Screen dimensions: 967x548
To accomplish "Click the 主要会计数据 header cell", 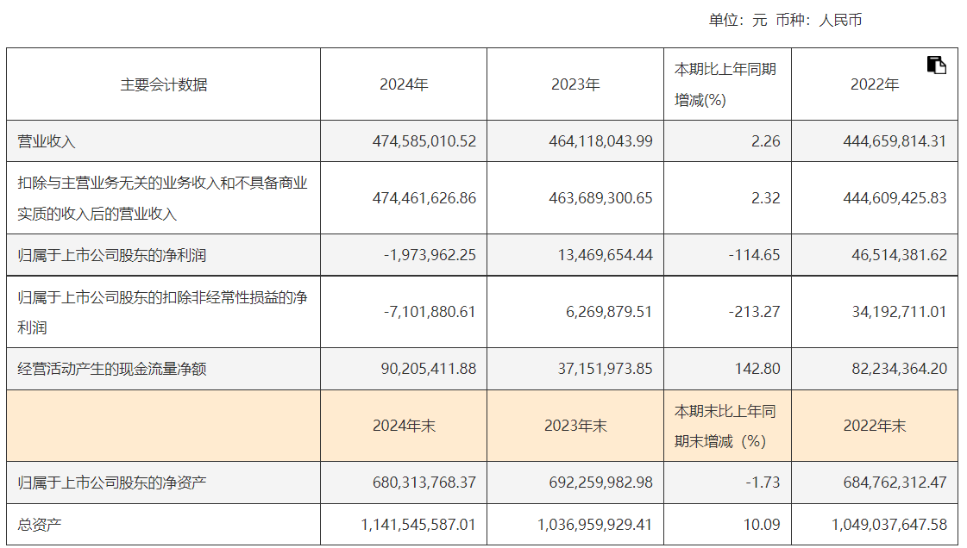I will click(x=164, y=84).
